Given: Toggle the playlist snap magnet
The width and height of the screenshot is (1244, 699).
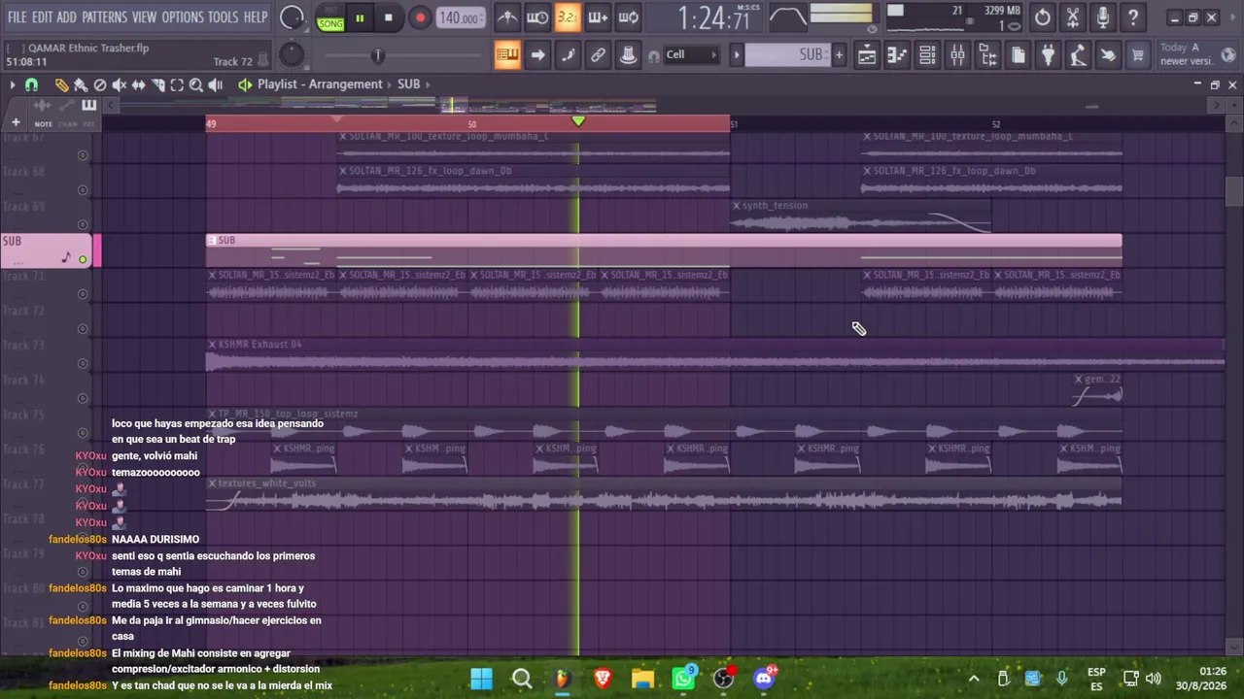Looking at the screenshot, I should [x=31, y=85].
